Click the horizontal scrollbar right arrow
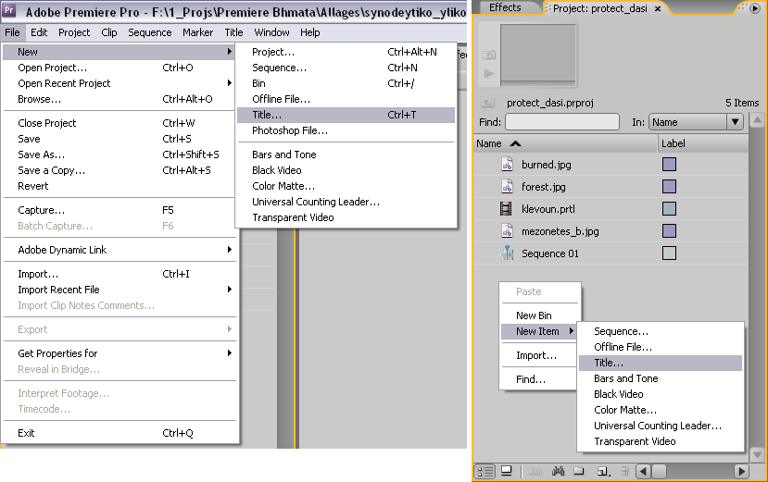 (x=741, y=471)
